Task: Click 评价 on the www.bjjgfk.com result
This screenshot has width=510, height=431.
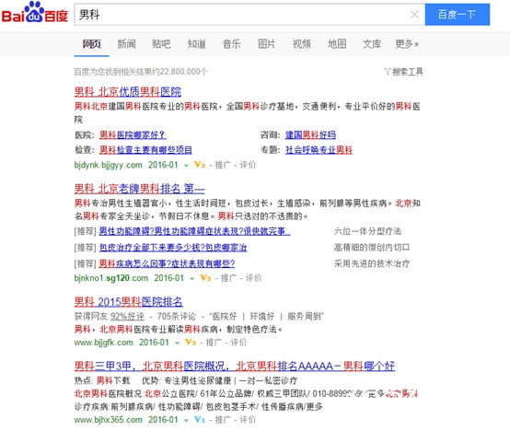Action: pos(238,343)
